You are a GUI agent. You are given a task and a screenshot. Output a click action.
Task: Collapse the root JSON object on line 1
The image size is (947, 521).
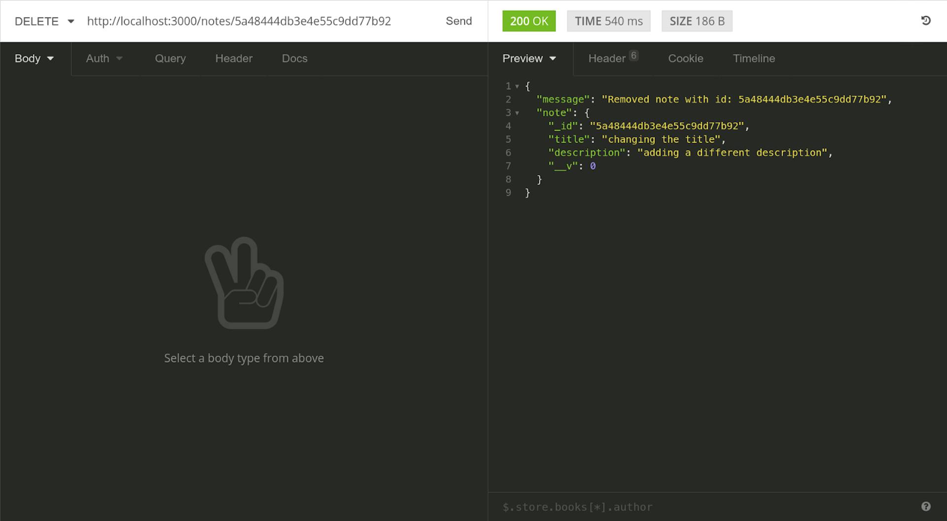click(x=517, y=86)
